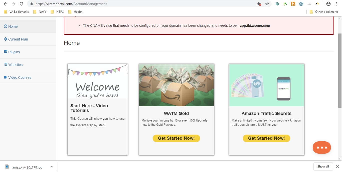Open the Start Here - Video Tutorials title
This screenshot has width=342, height=192.
coord(89,108)
